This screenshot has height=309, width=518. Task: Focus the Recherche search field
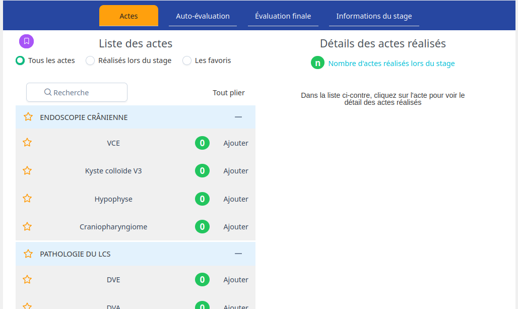click(77, 92)
